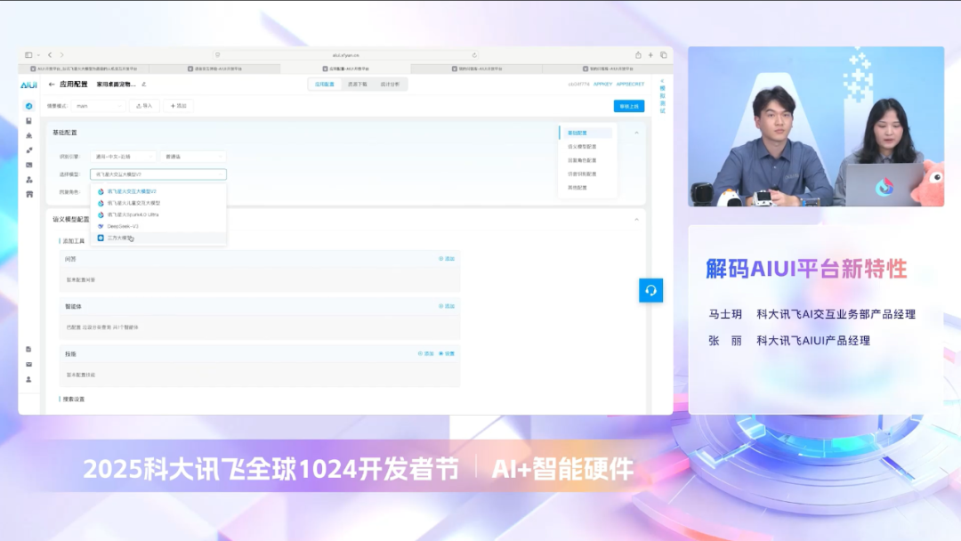The width and height of the screenshot is (961, 541).
Task: Open a new browser tab with plus icon
Action: (650, 55)
